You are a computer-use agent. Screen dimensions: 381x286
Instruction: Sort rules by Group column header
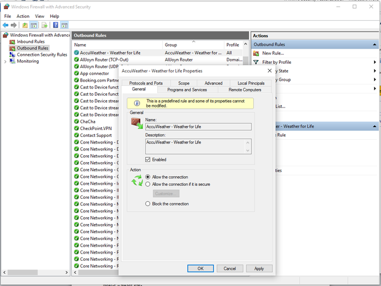pyautogui.click(x=193, y=45)
